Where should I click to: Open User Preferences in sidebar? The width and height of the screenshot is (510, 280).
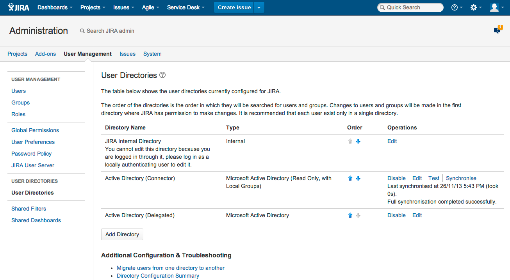(x=33, y=142)
